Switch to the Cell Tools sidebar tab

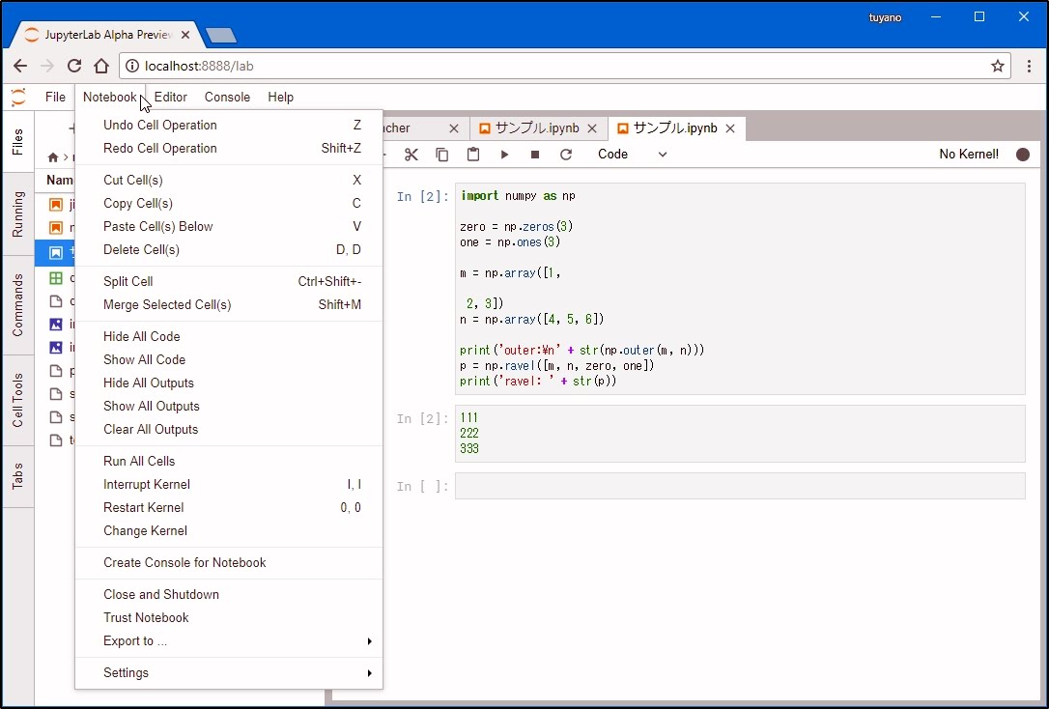(18, 400)
